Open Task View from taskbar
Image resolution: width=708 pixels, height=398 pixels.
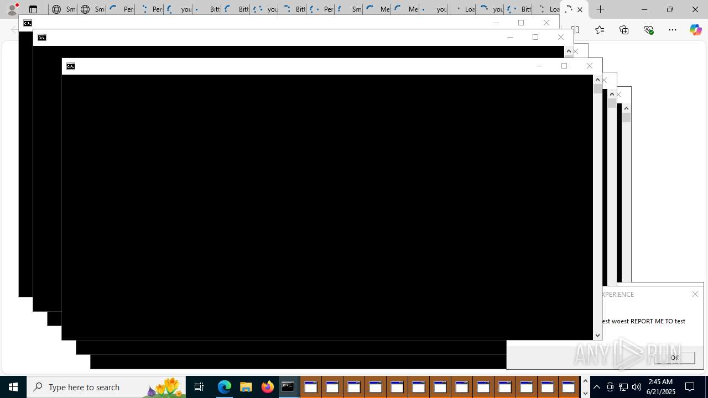click(199, 387)
